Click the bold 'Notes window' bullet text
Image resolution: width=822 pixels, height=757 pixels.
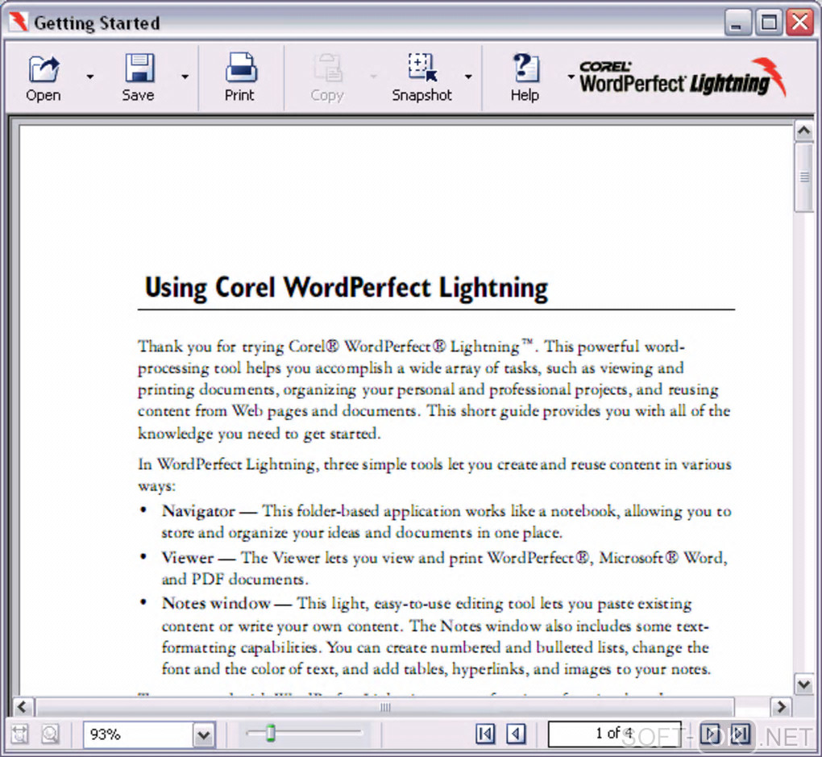pos(216,603)
